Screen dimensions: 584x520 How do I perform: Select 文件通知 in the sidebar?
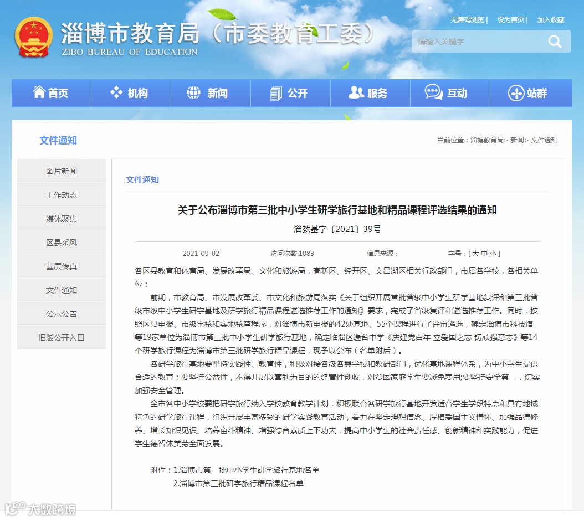62,290
